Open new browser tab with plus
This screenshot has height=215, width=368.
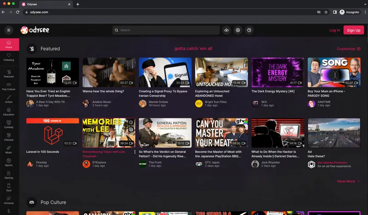[78, 4]
